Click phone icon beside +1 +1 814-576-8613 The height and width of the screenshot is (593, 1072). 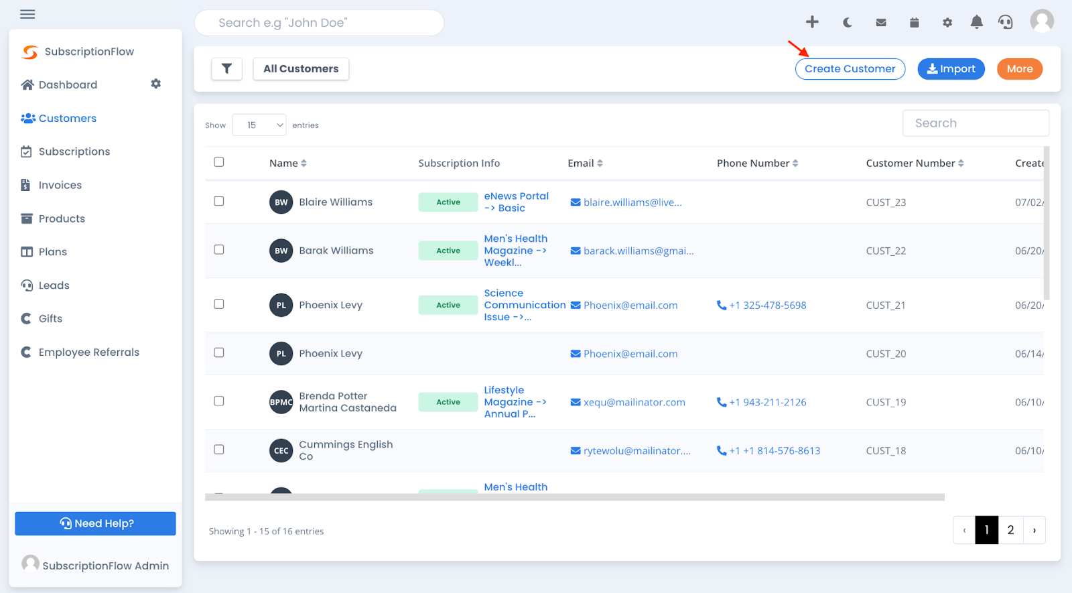tap(722, 450)
